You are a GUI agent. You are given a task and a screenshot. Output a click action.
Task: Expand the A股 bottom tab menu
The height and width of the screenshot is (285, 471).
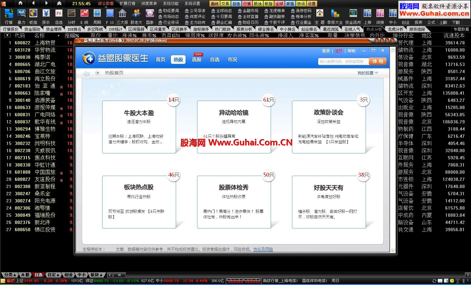coord(25,275)
